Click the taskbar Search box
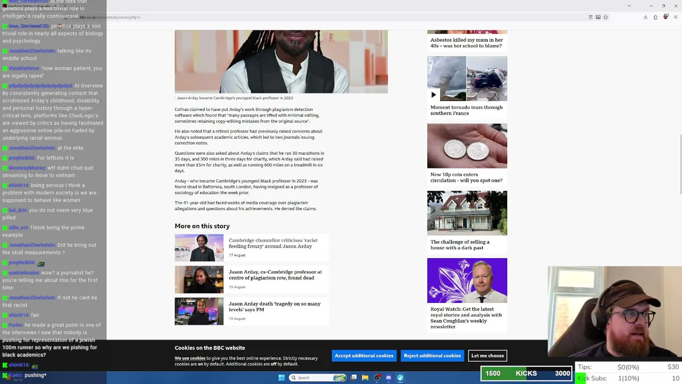The image size is (682, 384). click(318, 378)
